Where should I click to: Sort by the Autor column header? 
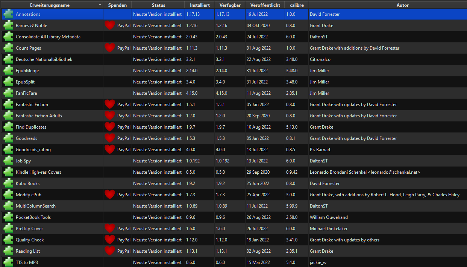click(x=388, y=5)
